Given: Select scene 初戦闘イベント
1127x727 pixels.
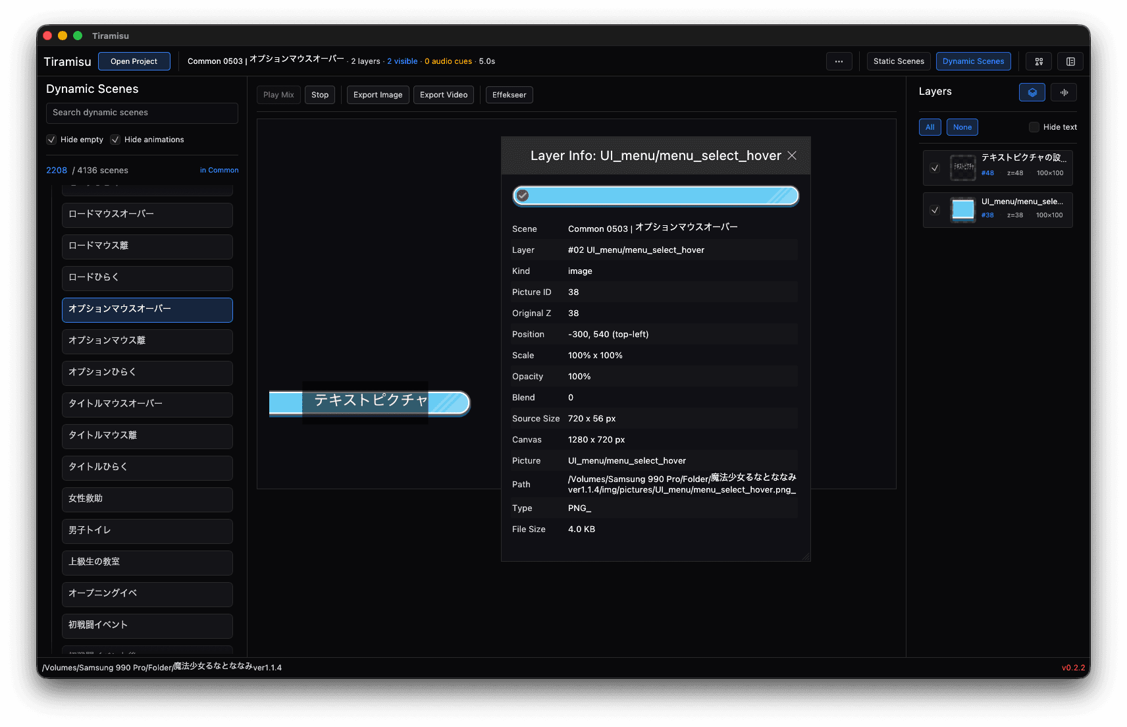Looking at the screenshot, I should (147, 626).
